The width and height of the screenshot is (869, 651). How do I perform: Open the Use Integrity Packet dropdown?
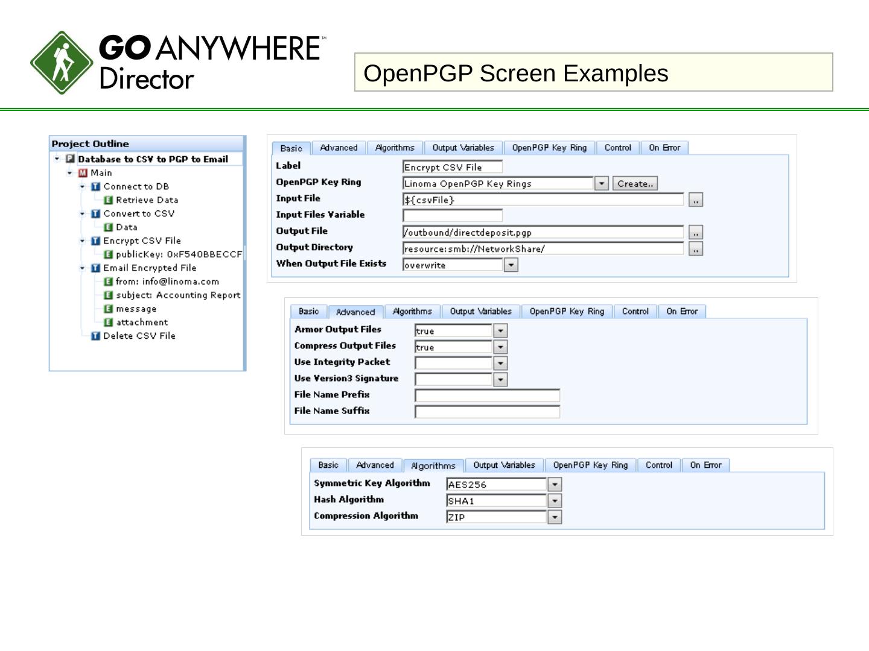tap(500, 363)
